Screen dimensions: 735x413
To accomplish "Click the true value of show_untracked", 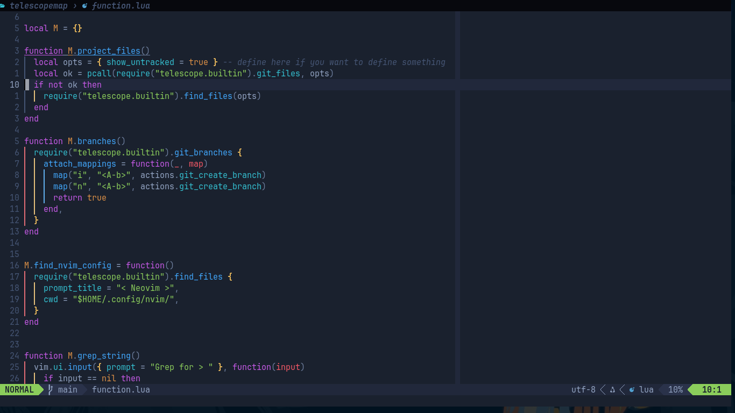I will point(199,62).
